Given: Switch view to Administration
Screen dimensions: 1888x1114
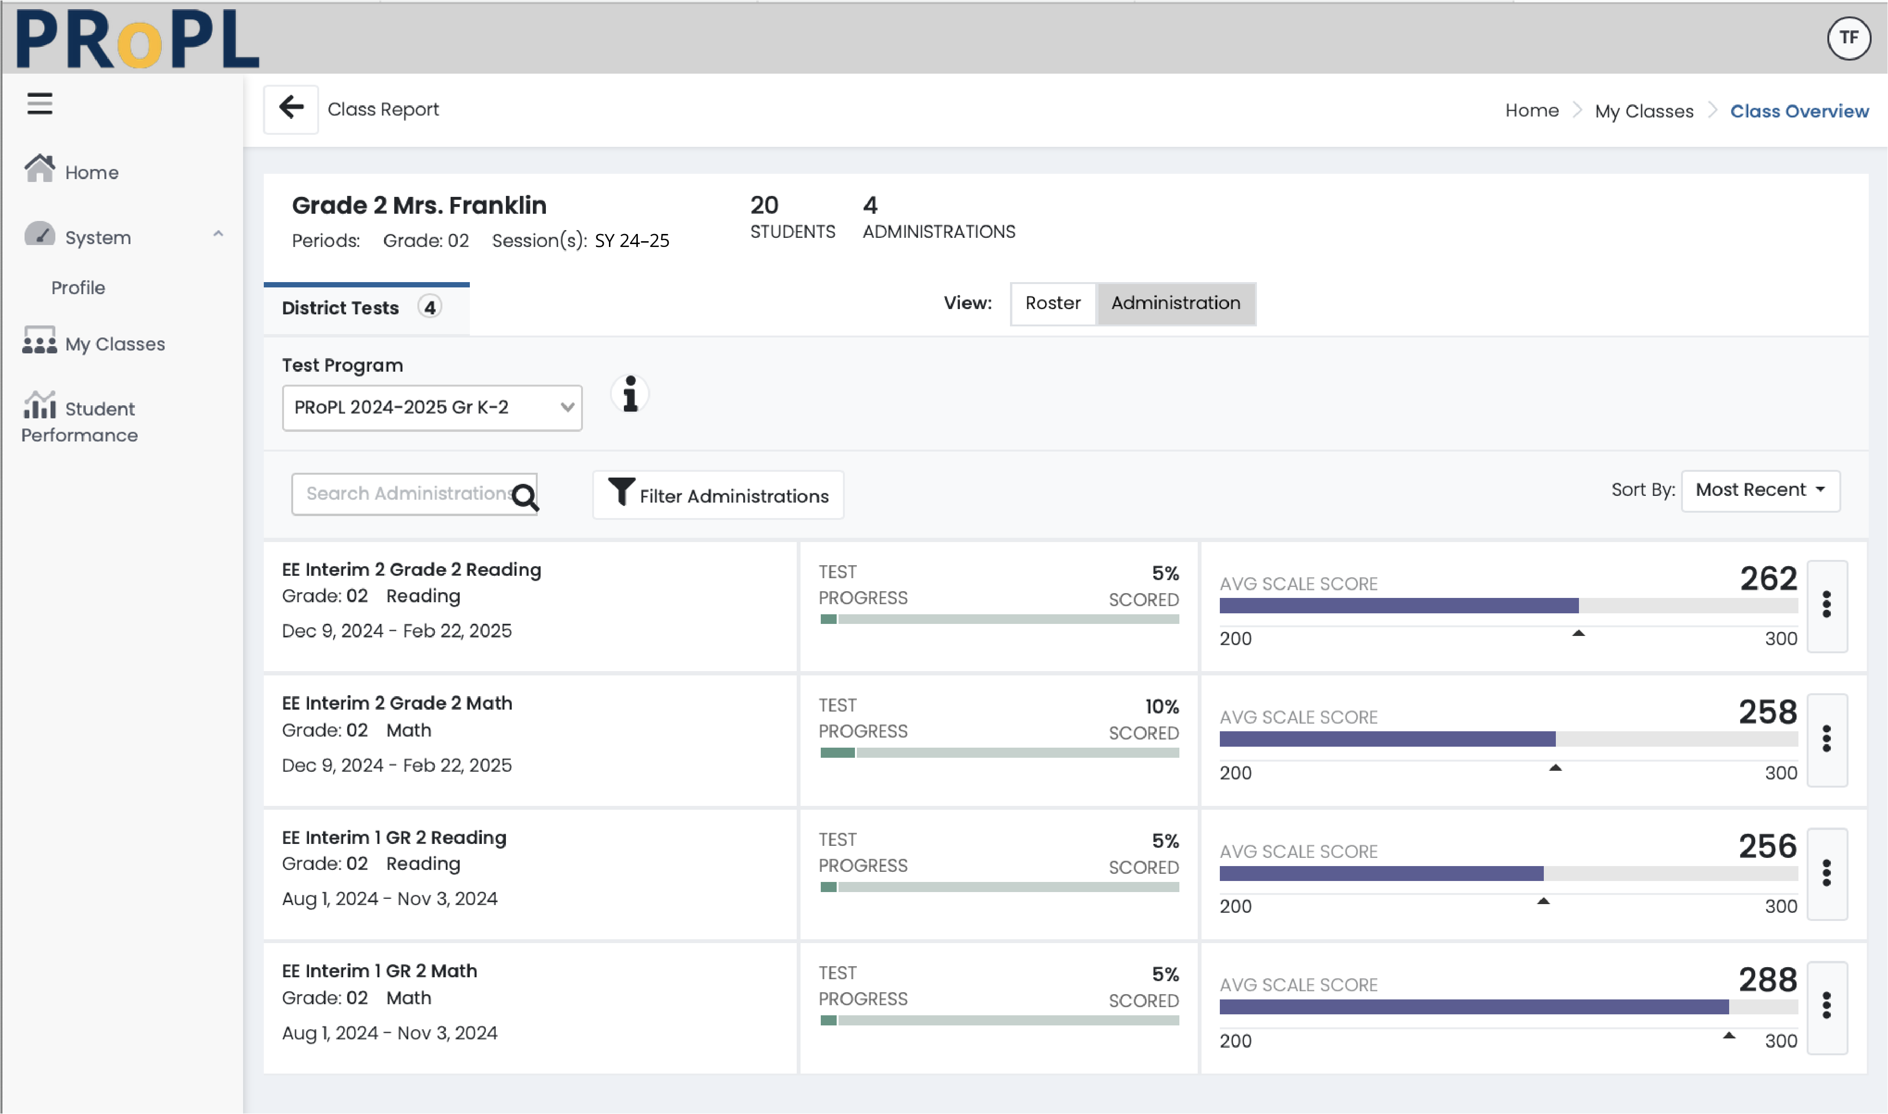Looking at the screenshot, I should click(1176, 303).
